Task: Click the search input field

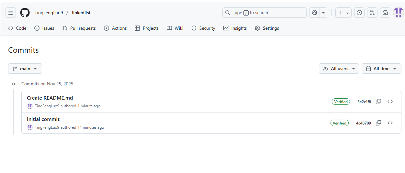Action: pos(264,13)
